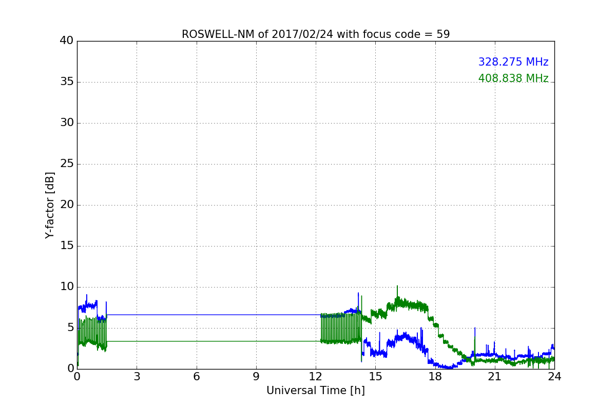Click the Y-factor [dB] axis label

[49, 205]
